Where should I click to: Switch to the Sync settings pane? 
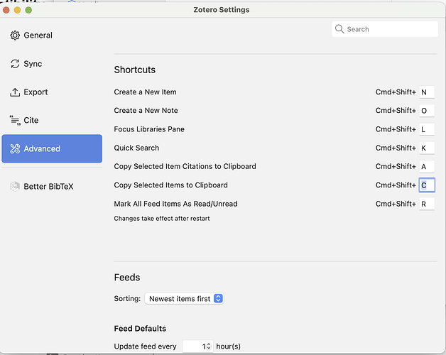click(x=52, y=64)
